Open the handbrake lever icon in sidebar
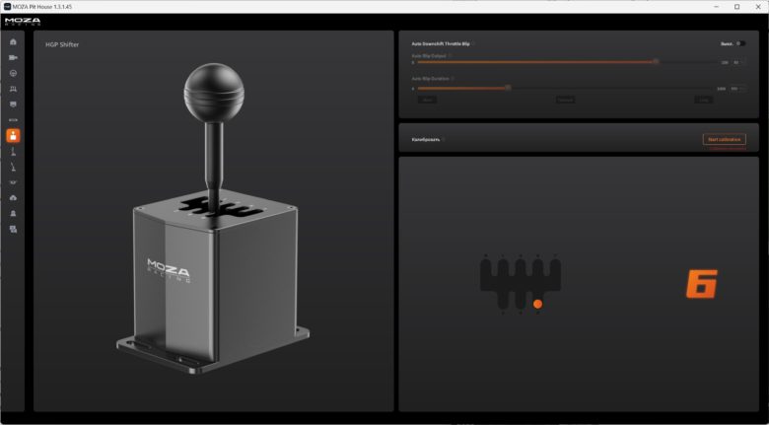This screenshot has height=425, width=769. (x=13, y=168)
